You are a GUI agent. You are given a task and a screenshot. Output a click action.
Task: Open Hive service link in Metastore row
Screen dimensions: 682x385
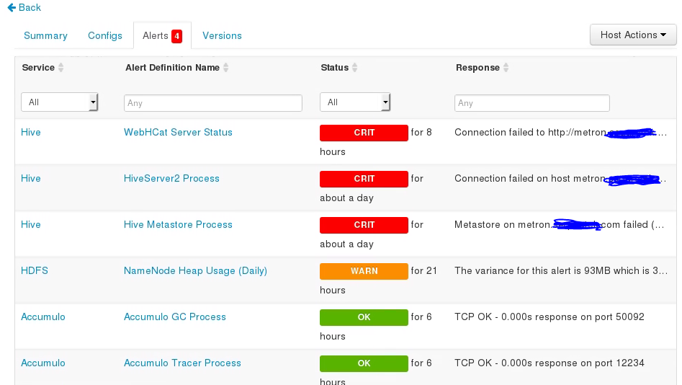pyautogui.click(x=31, y=225)
